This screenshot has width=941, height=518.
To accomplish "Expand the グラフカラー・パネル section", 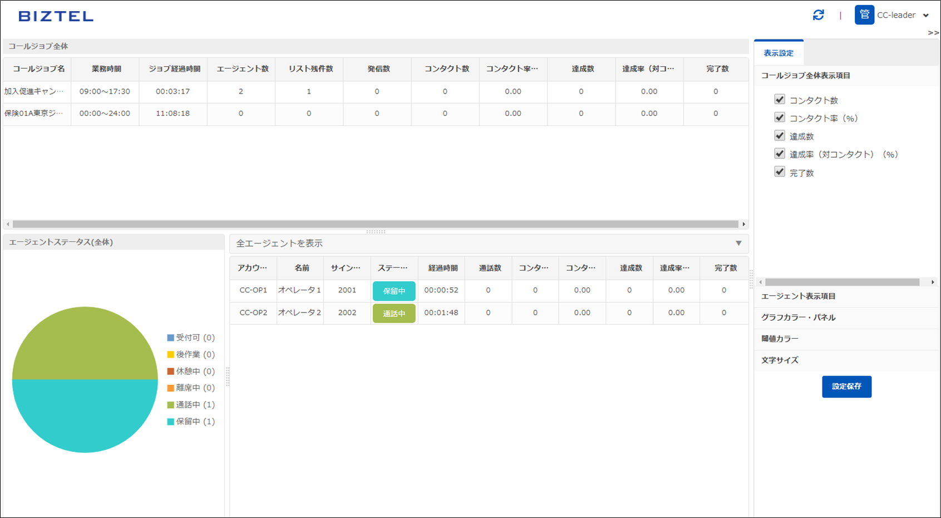I will (x=799, y=317).
